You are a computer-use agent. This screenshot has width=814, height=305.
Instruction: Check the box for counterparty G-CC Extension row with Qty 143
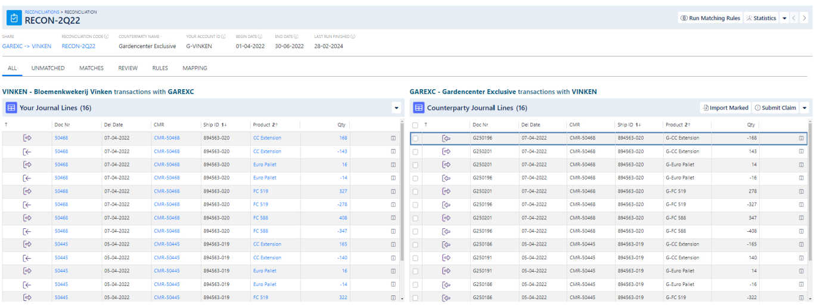[x=415, y=152]
